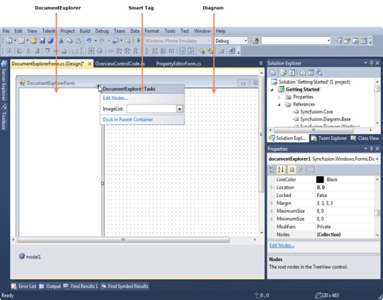This screenshot has height=300, width=383.
Task: Click the Solution Explorer horizontal scrollbar
Action: (x=314, y=130)
